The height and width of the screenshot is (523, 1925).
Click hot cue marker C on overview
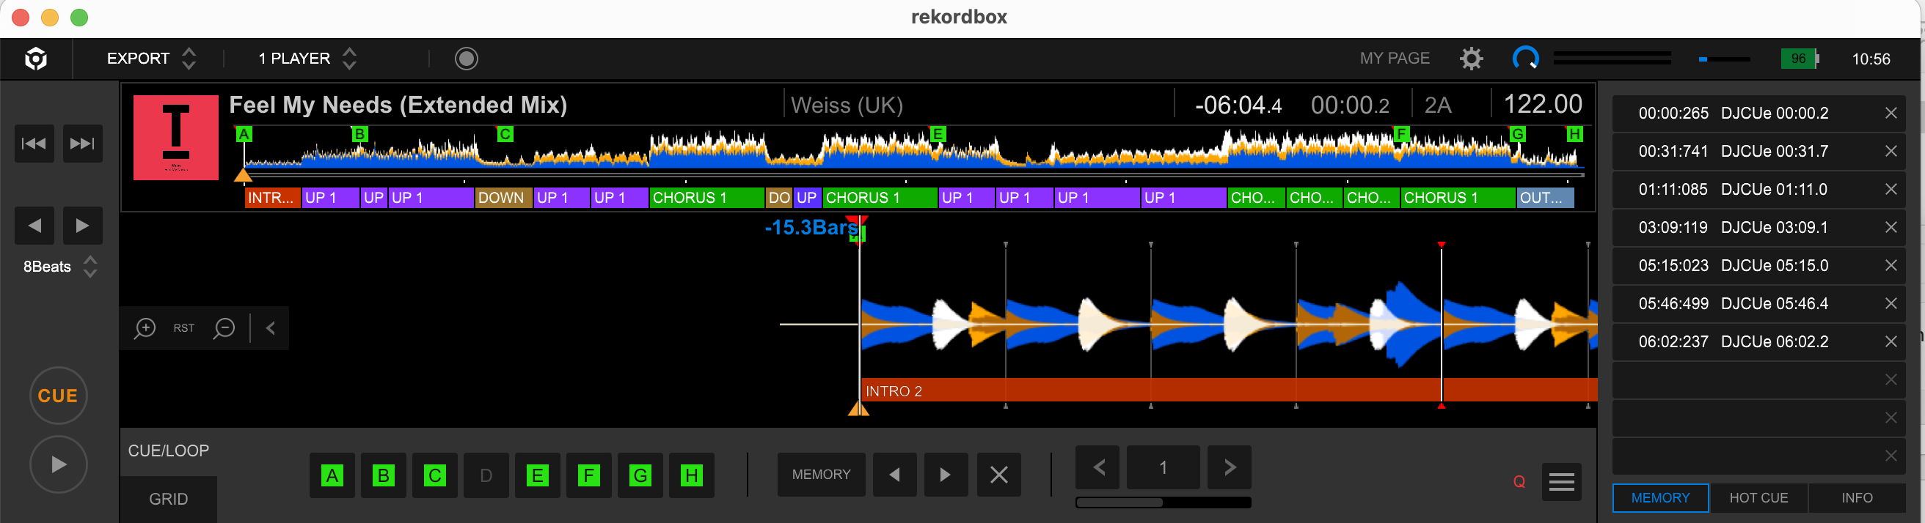click(505, 134)
